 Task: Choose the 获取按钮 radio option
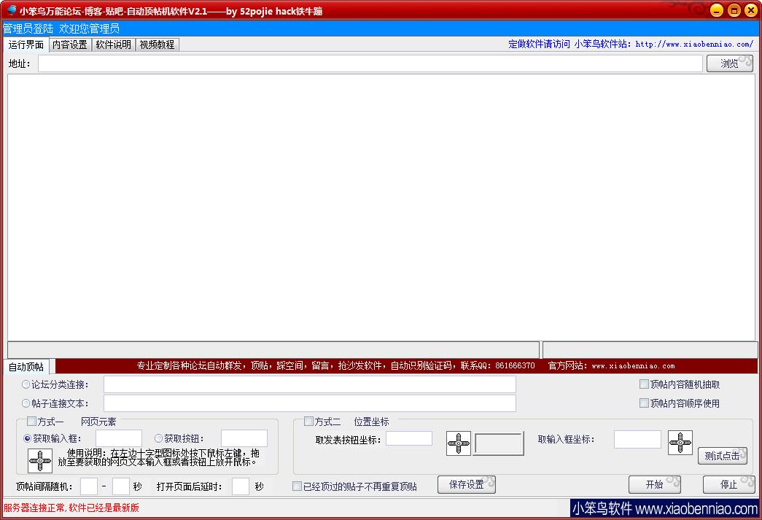(159, 438)
